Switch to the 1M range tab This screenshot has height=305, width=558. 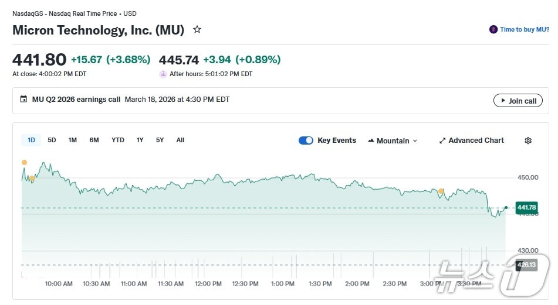(x=73, y=140)
